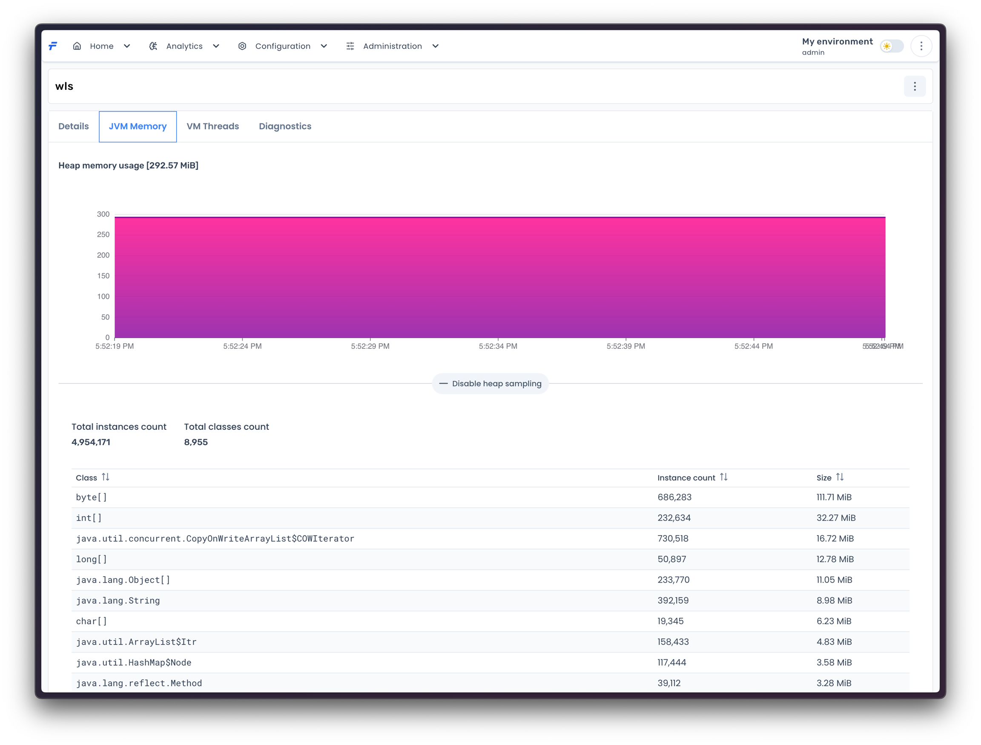
Task: Select the byte[] class row
Action: (92, 498)
